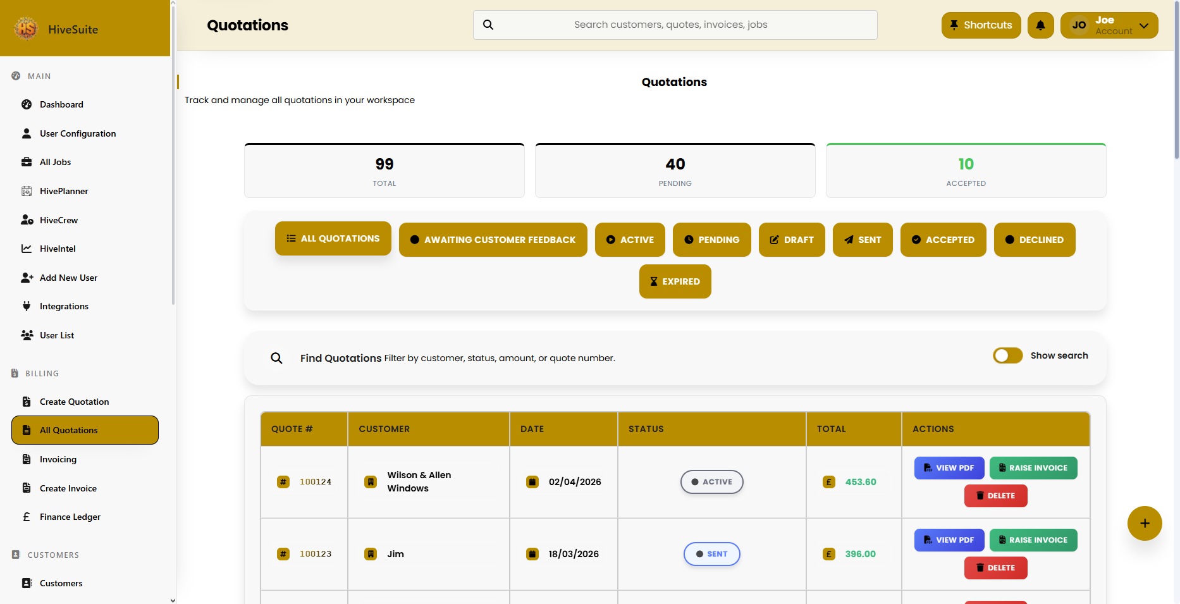The image size is (1180, 604).
Task: Click the floating plus action button
Action: pos(1145,523)
